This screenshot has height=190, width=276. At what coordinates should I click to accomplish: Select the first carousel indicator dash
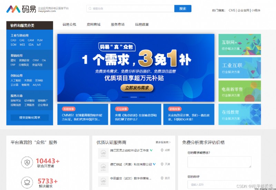click(x=125, y=97)
